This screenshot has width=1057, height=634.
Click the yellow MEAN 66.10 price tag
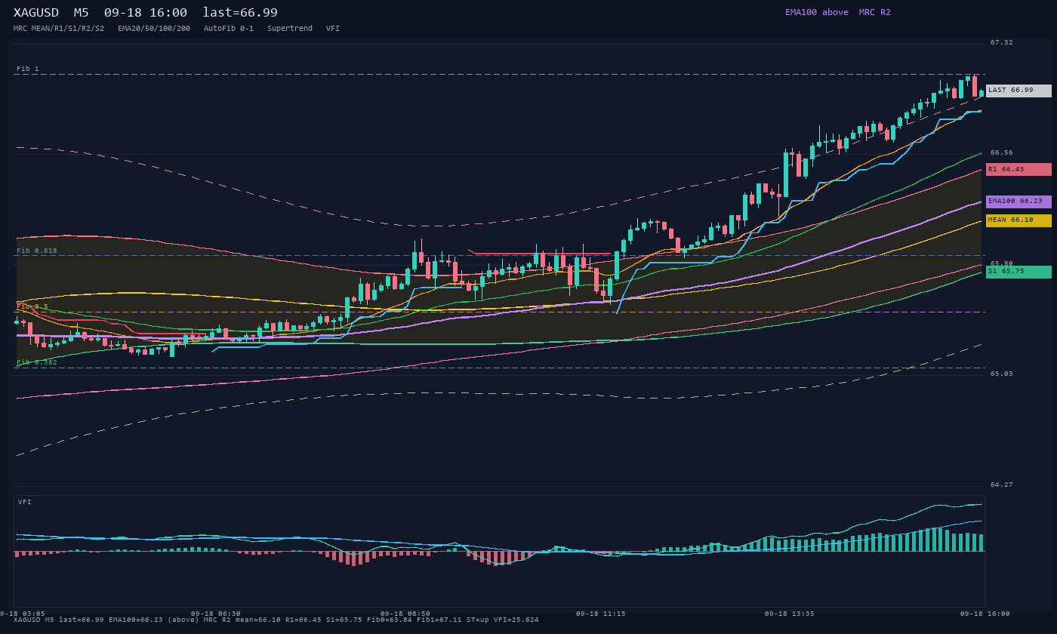(1018, 220)
